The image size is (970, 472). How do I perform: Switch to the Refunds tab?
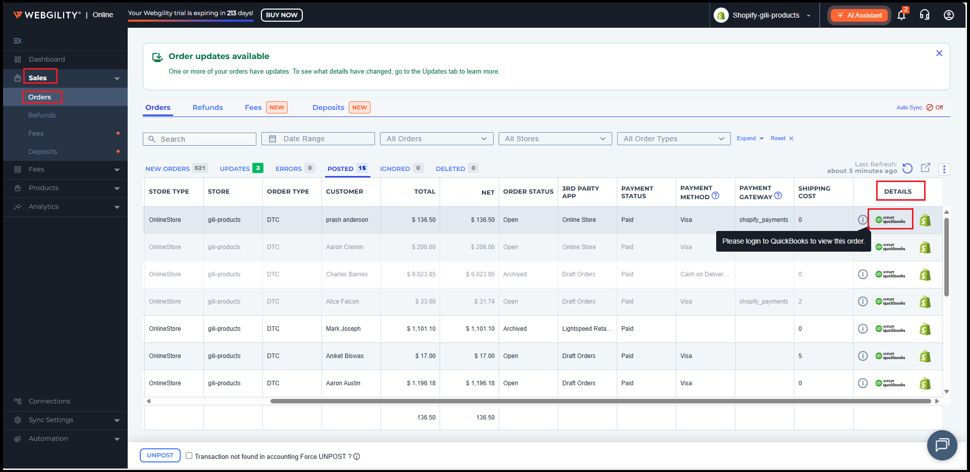tap(207, 107)
